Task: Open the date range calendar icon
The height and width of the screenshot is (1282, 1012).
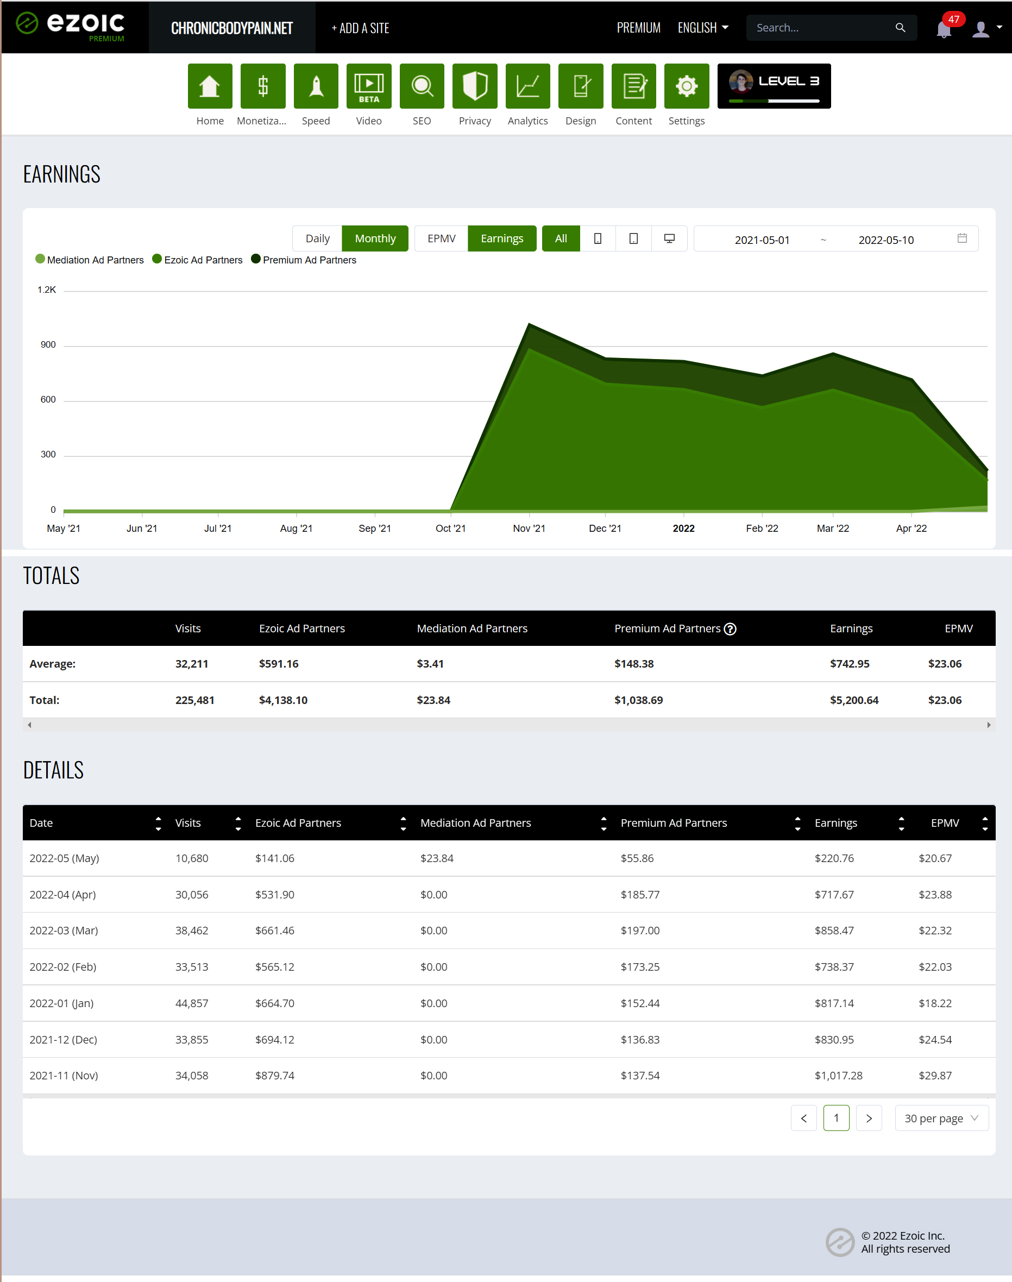Action: pos(961,238)
